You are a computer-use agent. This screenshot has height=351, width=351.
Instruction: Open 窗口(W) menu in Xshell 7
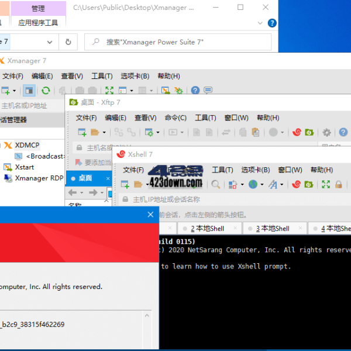coord(290,170)
